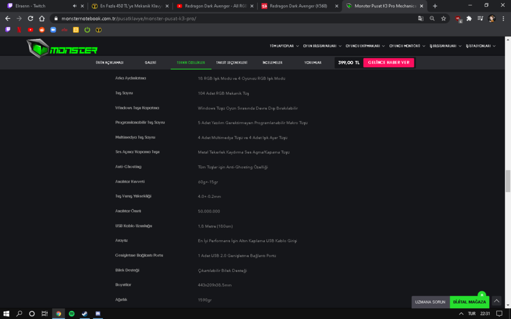This screenshot has height=319, width=511.
Task: Open the zoom level magnifier icon
Action: (432, 19)
